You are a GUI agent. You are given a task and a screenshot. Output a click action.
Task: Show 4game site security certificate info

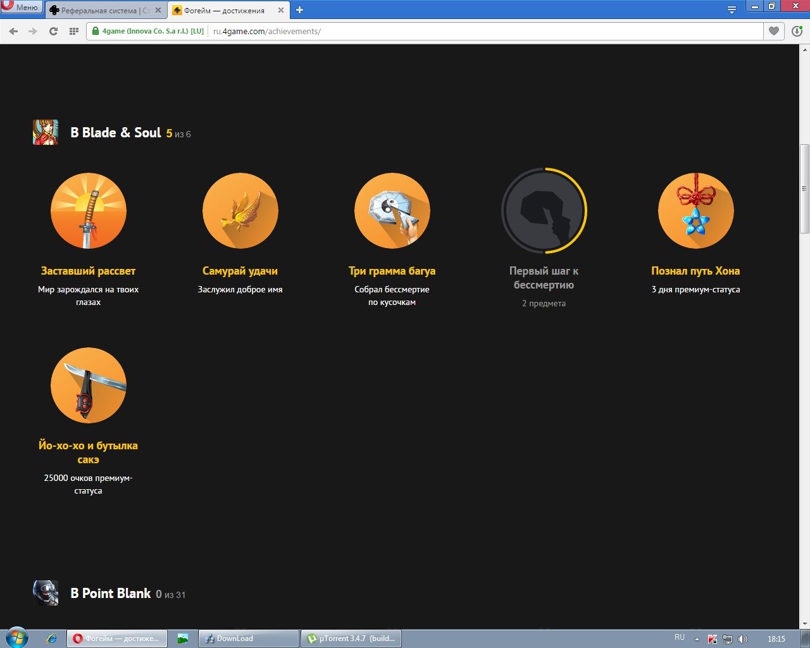pos(148,31)
